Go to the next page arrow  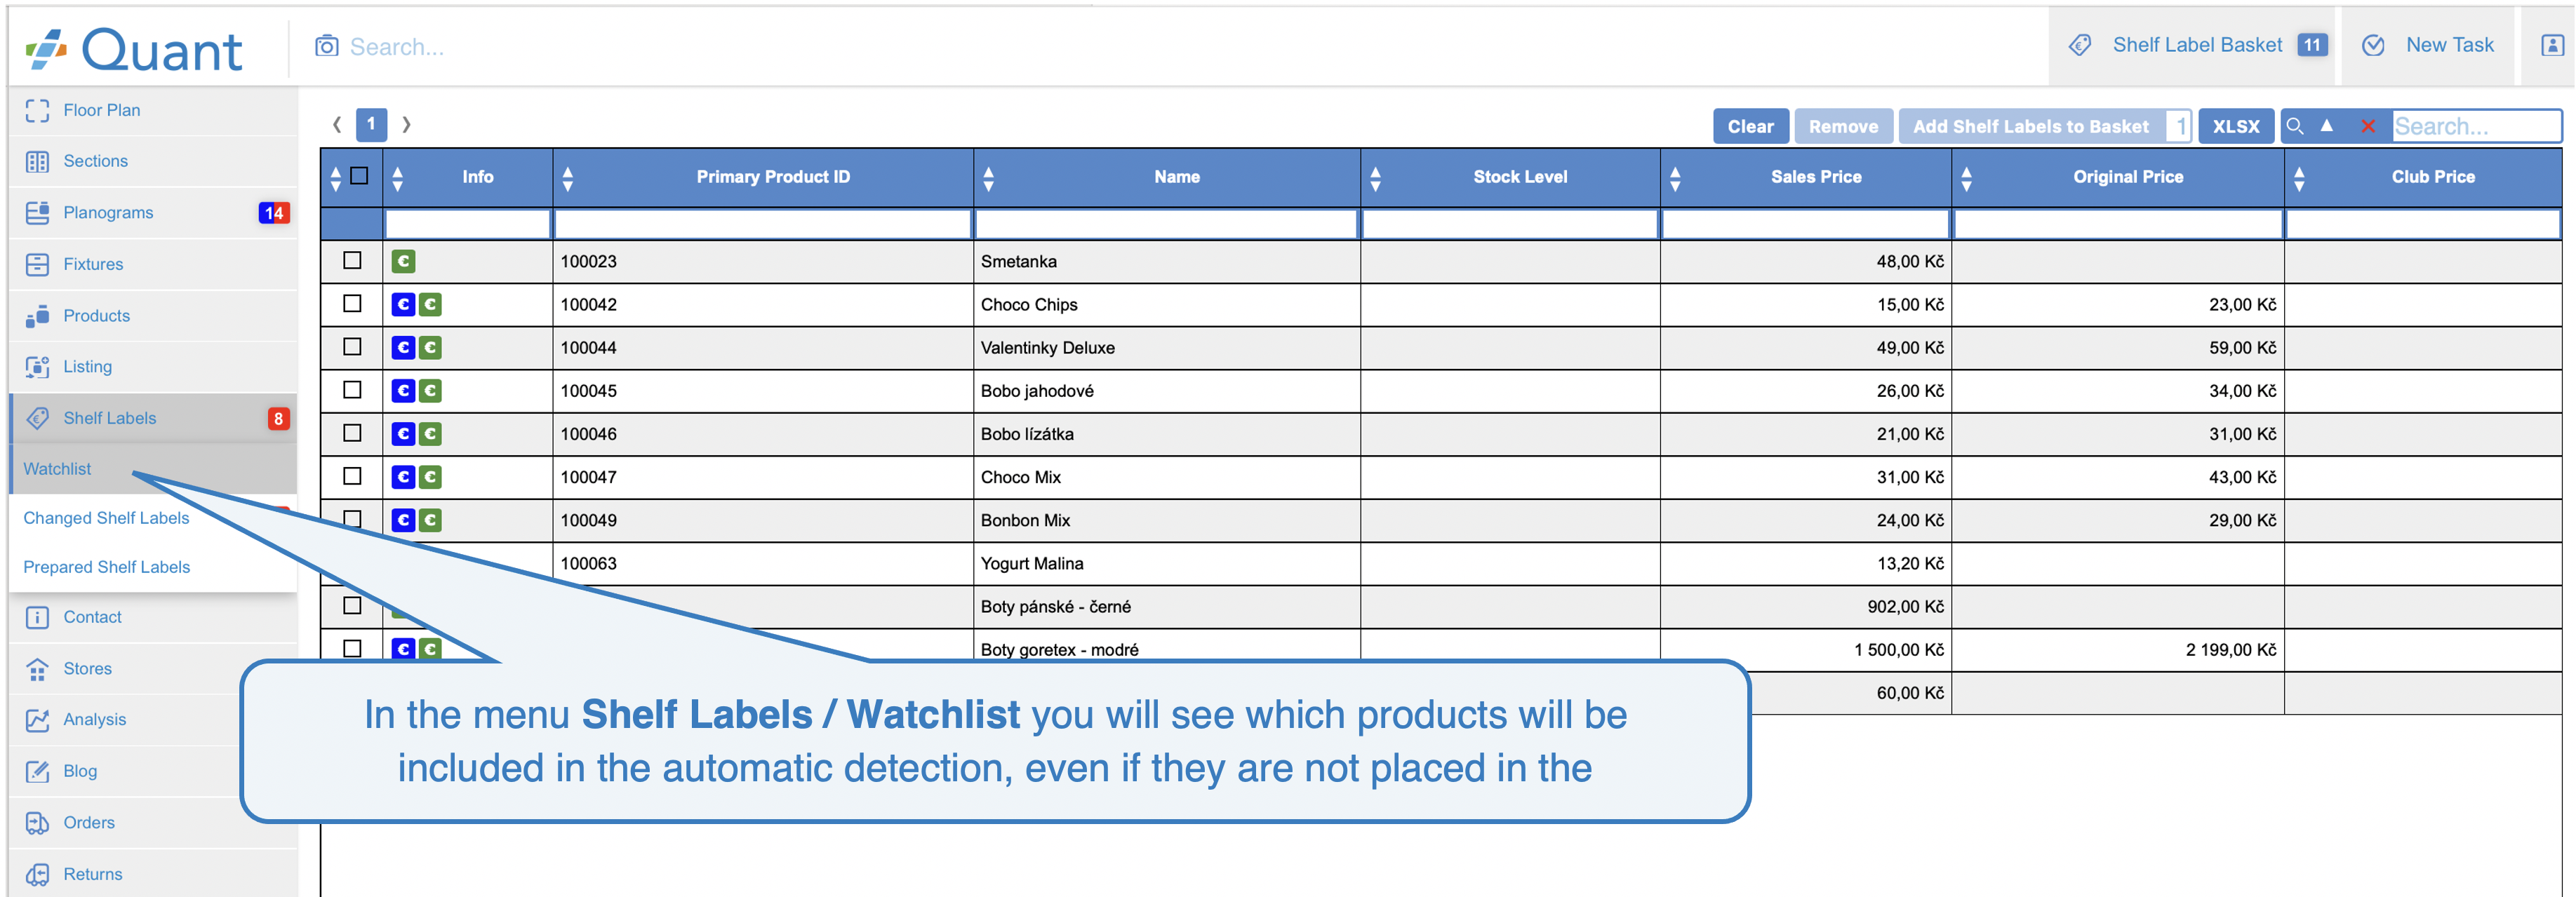point(406,124)
